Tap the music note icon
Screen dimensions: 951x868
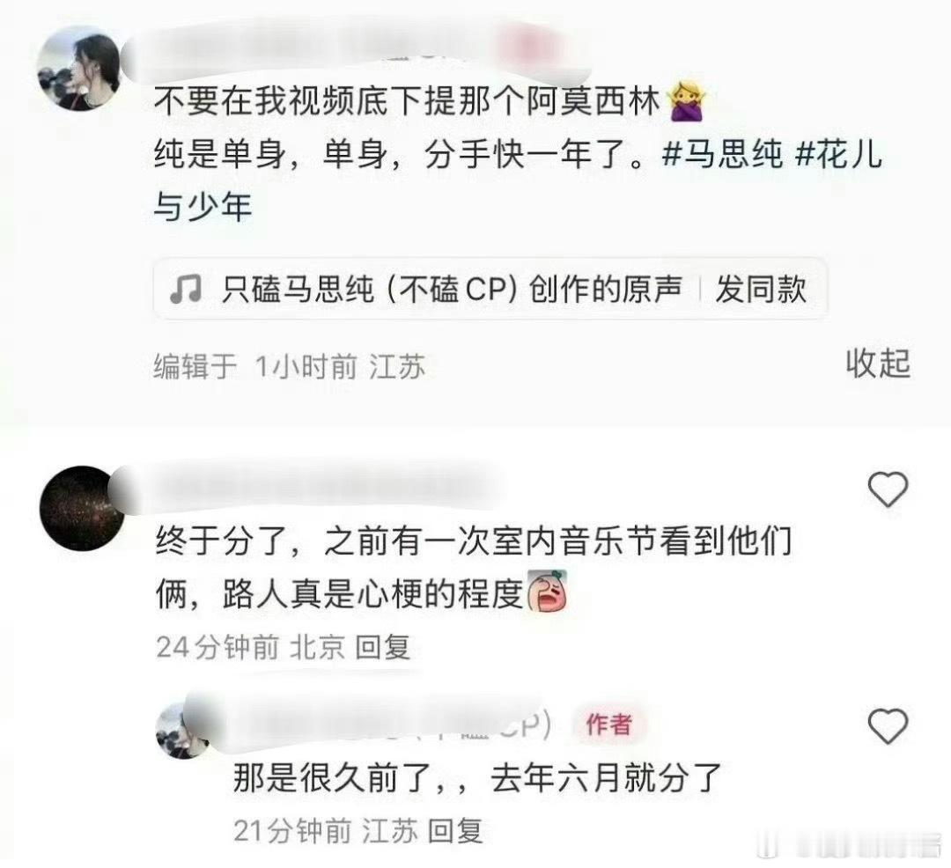[x=186, y=289]
